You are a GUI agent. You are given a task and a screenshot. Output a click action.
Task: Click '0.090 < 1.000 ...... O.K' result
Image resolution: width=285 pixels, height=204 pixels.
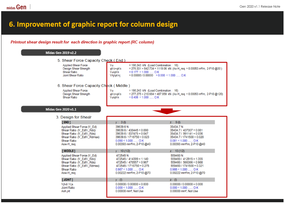[x=130, y=141]
